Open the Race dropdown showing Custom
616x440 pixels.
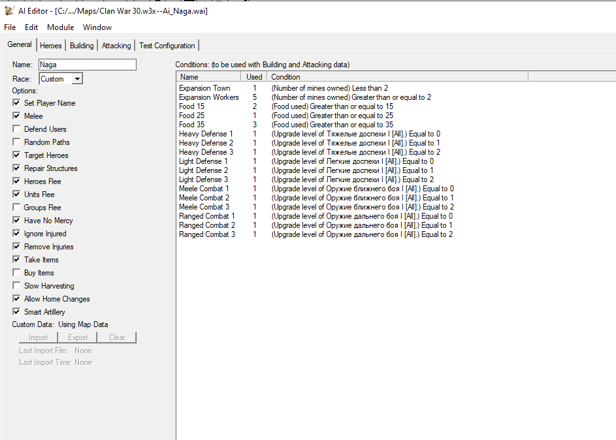(x=61, y=78)
